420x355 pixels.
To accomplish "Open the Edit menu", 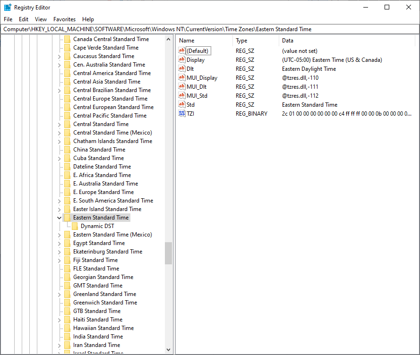I will coord(24,19).
